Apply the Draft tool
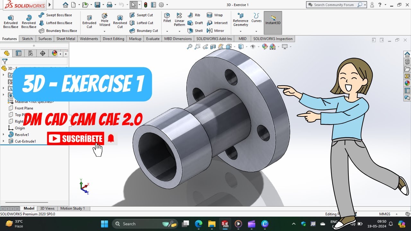This screenshot has width=411, height=231. point(195,23)
